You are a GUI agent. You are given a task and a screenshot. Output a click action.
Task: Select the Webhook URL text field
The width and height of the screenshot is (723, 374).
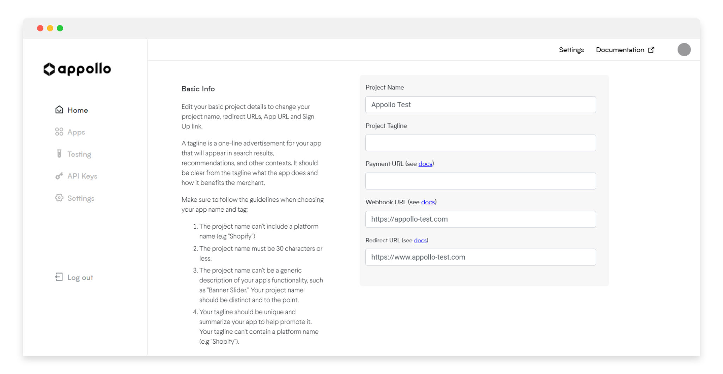tap(480, 219)
